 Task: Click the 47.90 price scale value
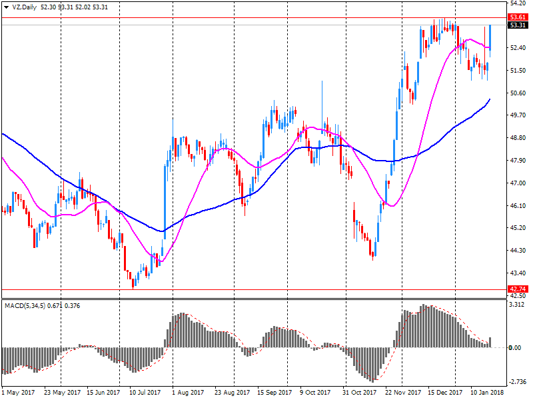[518, 161]
